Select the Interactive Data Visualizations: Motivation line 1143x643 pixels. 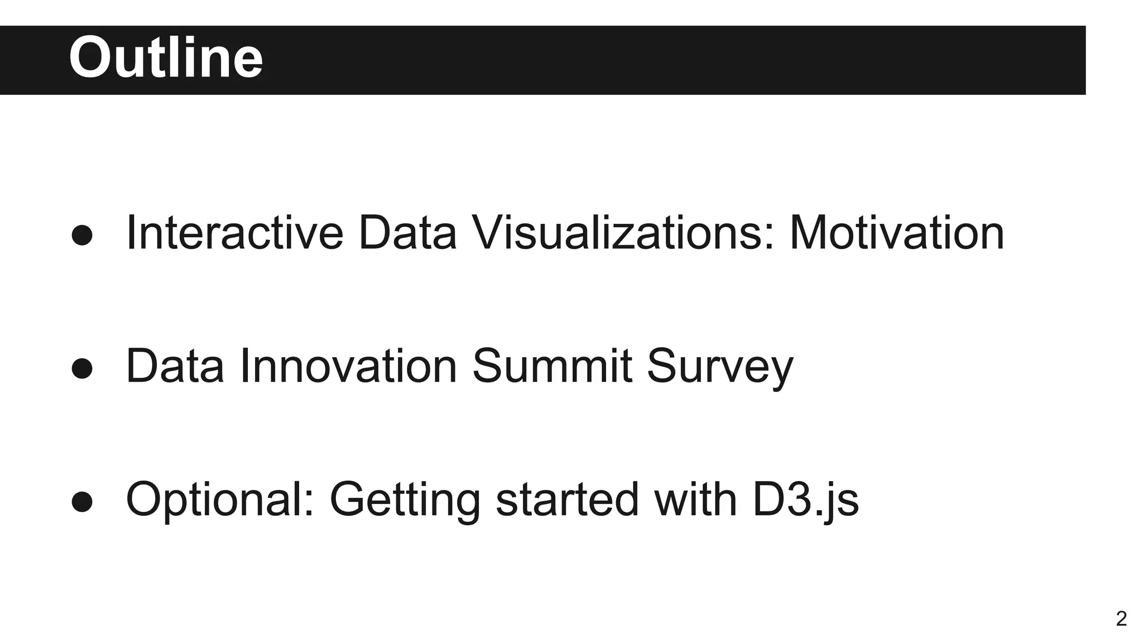(565, 233)
